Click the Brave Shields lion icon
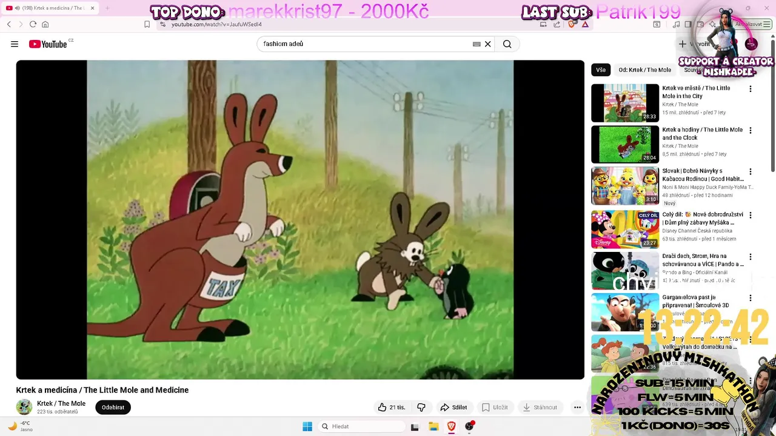This screenshot has width=776, height=436. pos(572,24)
